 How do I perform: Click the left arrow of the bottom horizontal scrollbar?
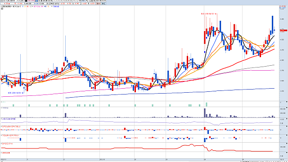(1, 162)
